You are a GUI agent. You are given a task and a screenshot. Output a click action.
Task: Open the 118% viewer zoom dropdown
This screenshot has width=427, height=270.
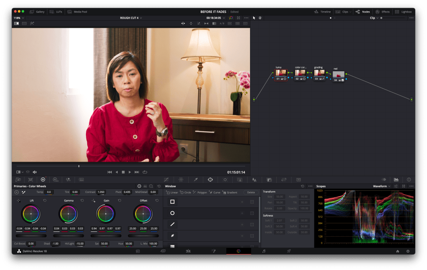(19, 18)
